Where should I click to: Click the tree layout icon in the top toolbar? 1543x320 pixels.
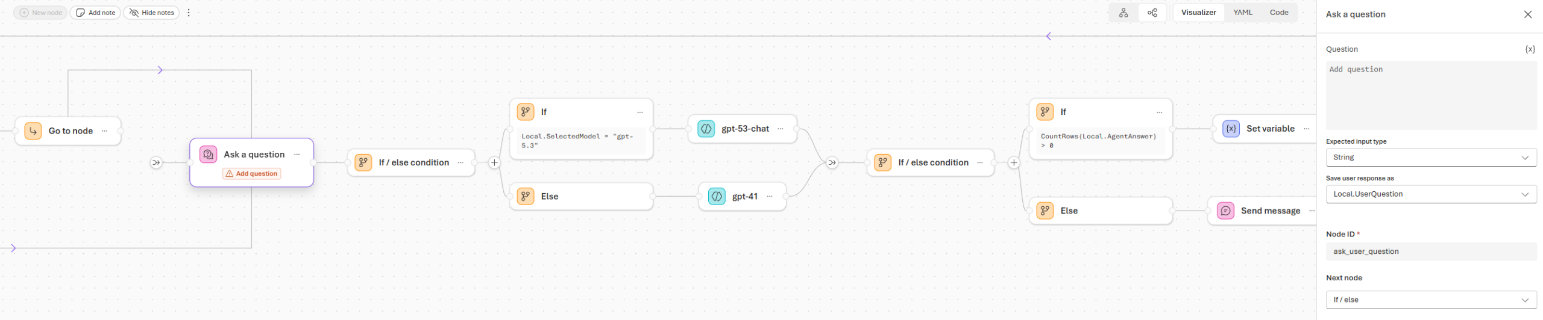[x=1123, y=13]
